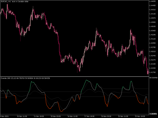Click the 1.42100 price axis label

click(x=152, y=64)
